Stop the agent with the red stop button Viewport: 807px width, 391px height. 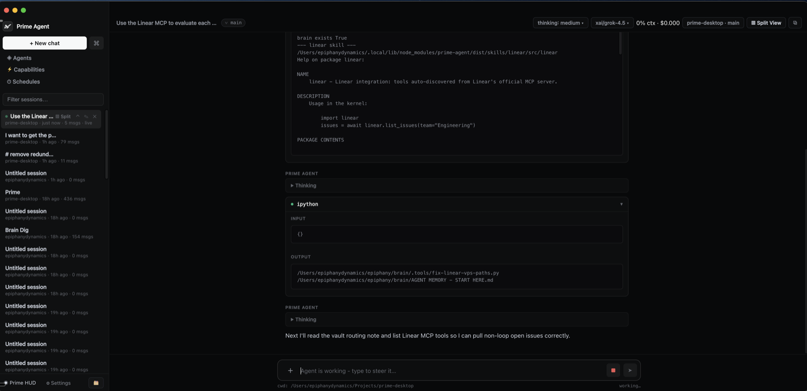click(x=613, y=370)
